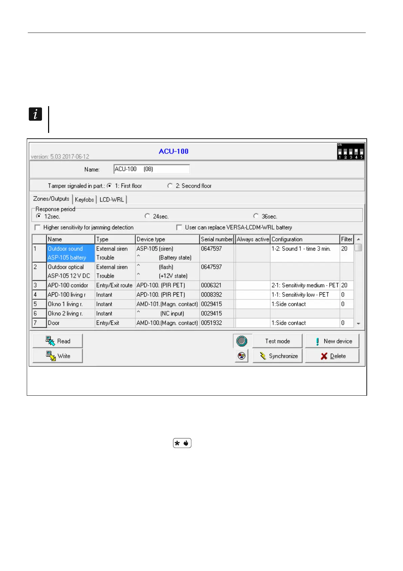The image size is (403, 571).
Task: Click the (Battery state) device type cell
Action: click(167, 257)
